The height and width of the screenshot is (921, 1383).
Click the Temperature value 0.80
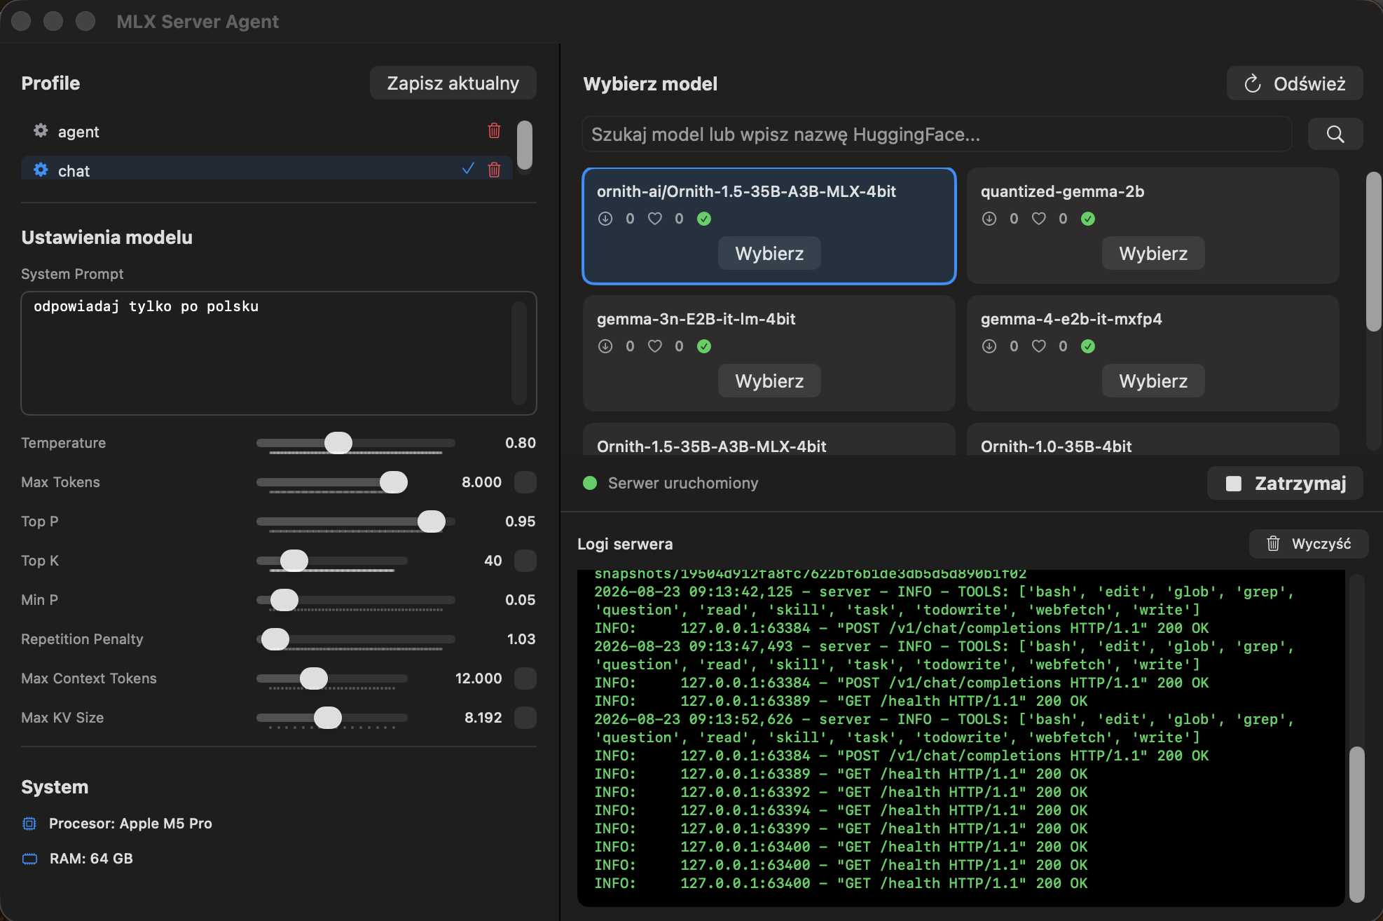[521, 443]
